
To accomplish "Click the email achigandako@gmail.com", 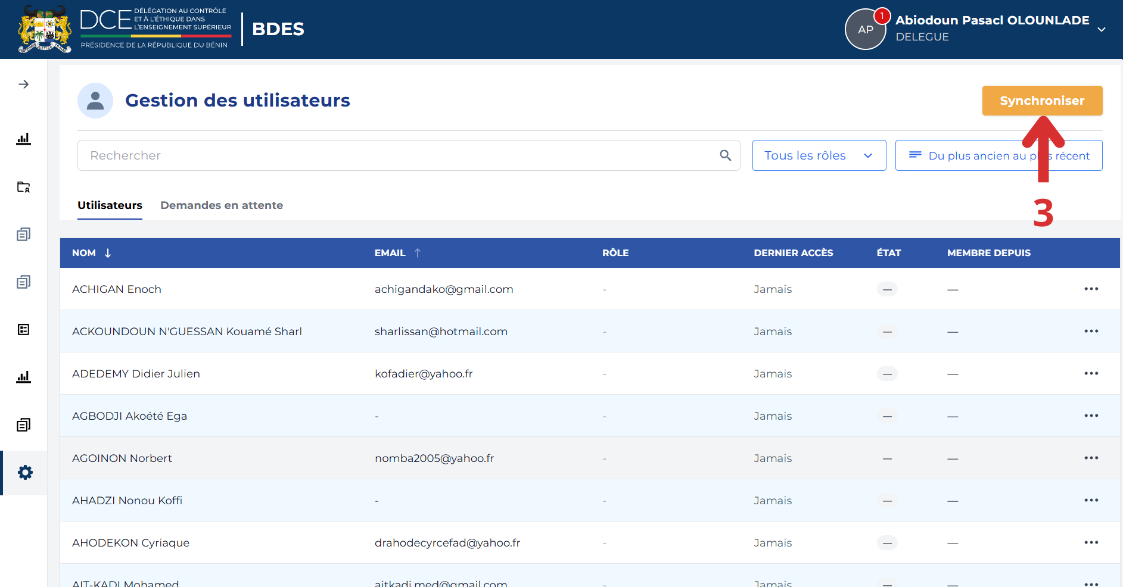I will pyautogui.click(x=444, y=289).
